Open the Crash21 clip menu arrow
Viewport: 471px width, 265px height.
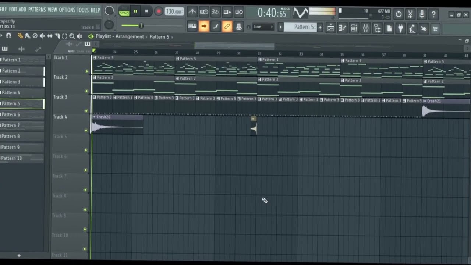pos(425,101)
